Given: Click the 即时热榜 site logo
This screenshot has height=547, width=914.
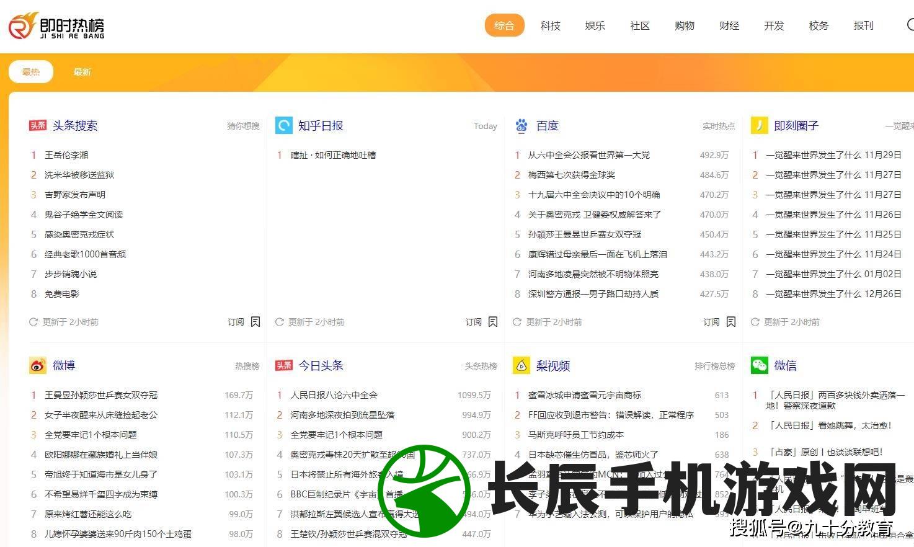Looking at the screenshot, I should click(x=56, y=26).
